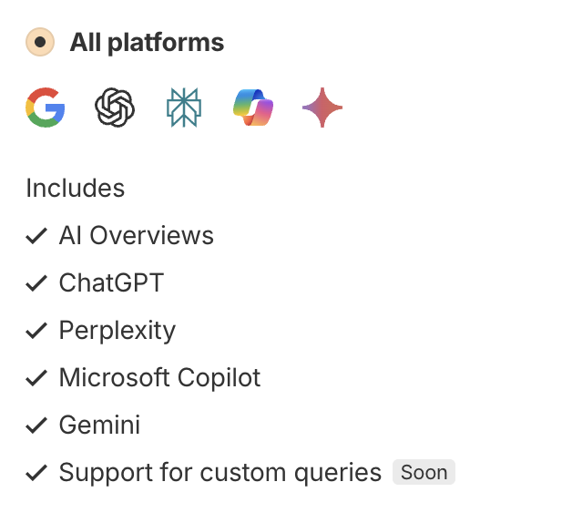This screenshot has height=523, width=572.
Task: Click the checkmark beside ChatGPT
Action: pyautogui.click(x=36, y=283)
